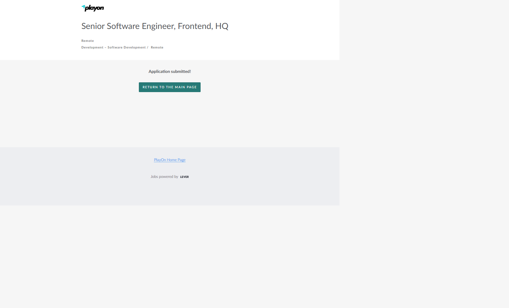Click the 'Jobs powered by' footer text
This screenshot has height=308, width=509.
click(x=164, y=177)
